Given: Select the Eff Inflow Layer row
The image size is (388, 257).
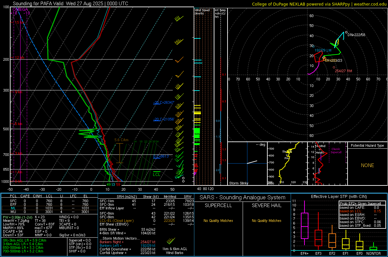Looking at the screenshot, I should click(147, 208).
